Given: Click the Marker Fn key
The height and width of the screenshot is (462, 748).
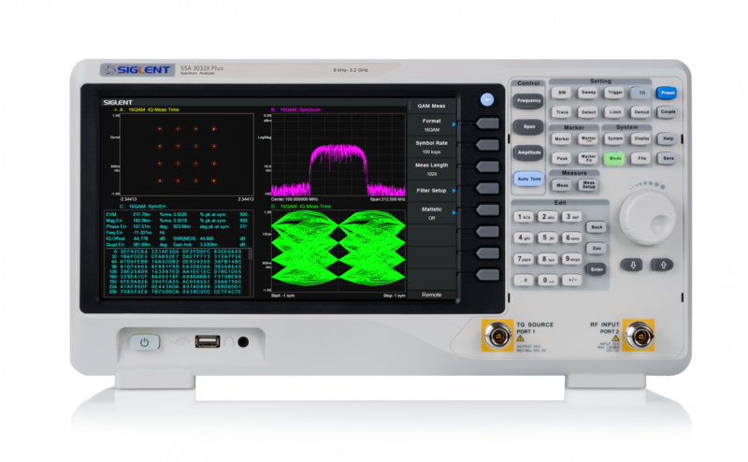Looking at the screenshot, I should (x=588, y=158).
